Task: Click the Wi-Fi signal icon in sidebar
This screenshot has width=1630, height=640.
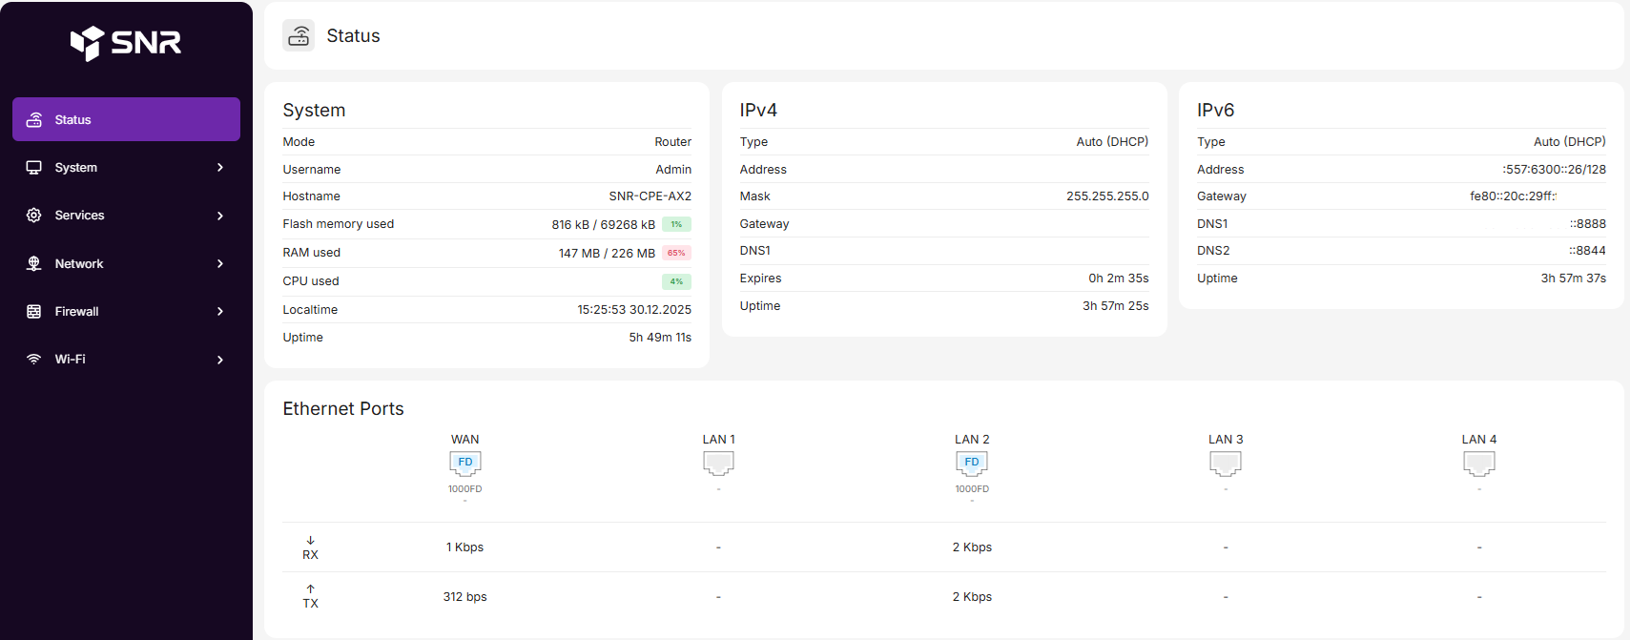Action: [x=34, y=360]
